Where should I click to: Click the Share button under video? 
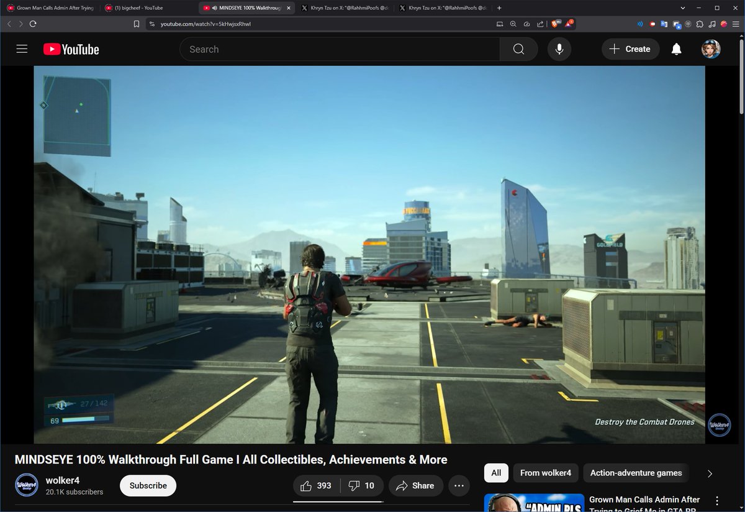click(415, 485)
